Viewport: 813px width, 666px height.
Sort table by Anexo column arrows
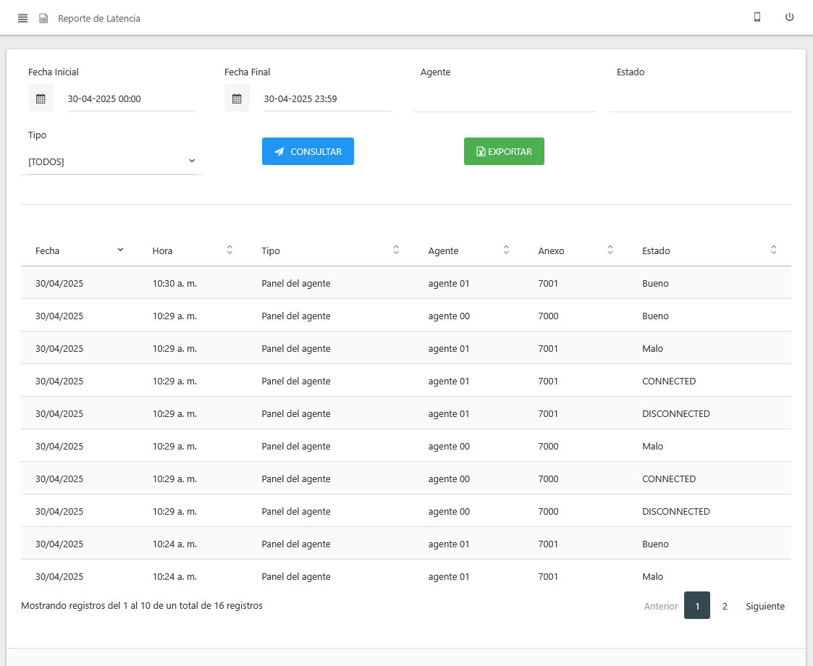(610, 250)
